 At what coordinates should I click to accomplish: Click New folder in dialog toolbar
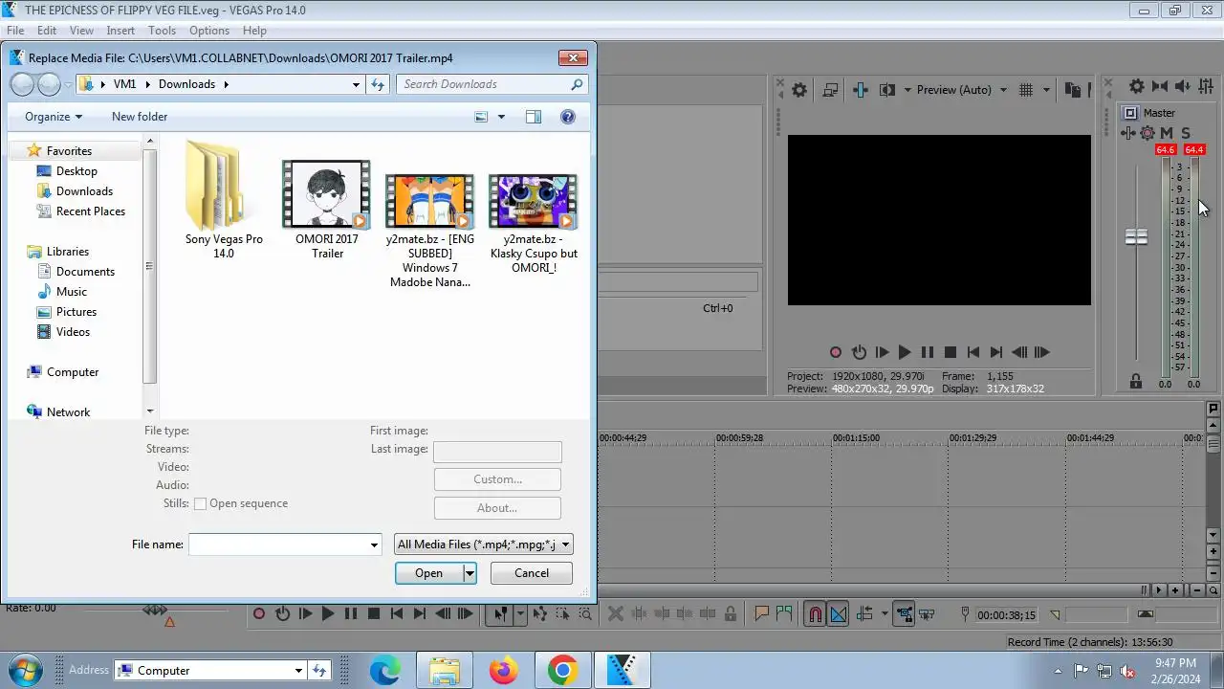click(x=140, y=117)
